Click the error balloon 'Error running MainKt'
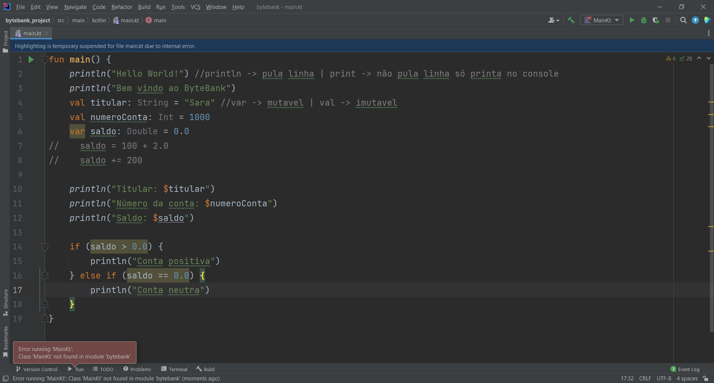Image resolution: width=714 pixels, height=383 pixels. (75, 353)
